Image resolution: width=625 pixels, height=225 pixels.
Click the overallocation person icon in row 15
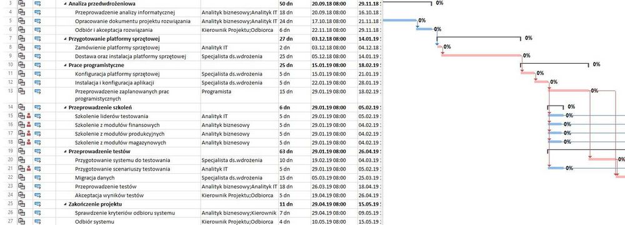29,116
